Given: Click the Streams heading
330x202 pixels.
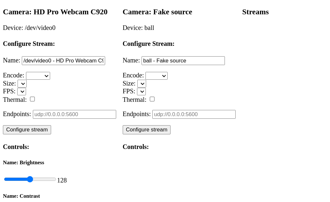Looking at the screenshot, I should pyautogui.click(x=255, y=12).
